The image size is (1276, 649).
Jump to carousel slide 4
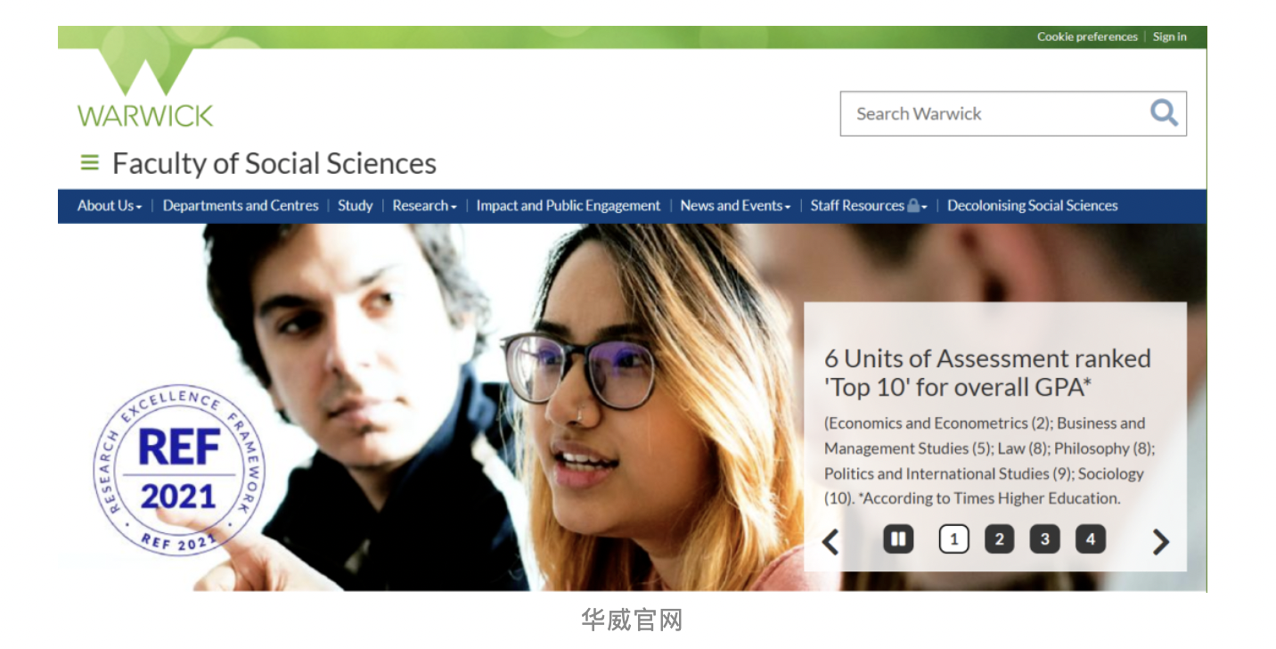pos(1090,539)
